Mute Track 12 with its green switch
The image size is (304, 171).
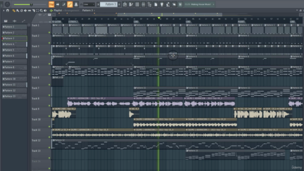49,148
